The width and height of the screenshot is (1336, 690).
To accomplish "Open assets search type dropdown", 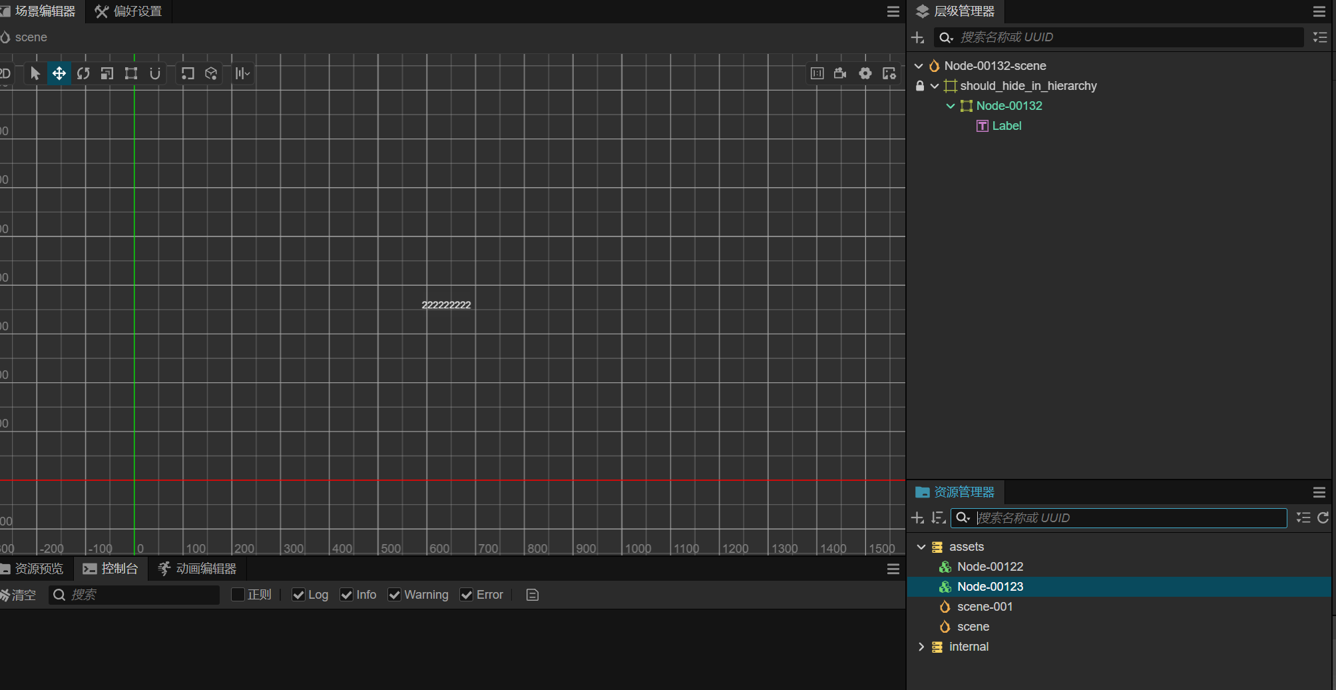I will coord(963,517).
